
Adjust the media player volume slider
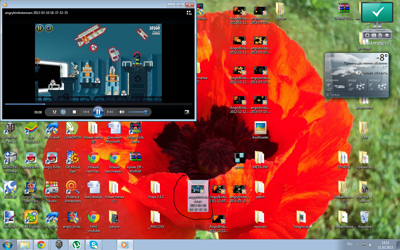pos(138,112)
